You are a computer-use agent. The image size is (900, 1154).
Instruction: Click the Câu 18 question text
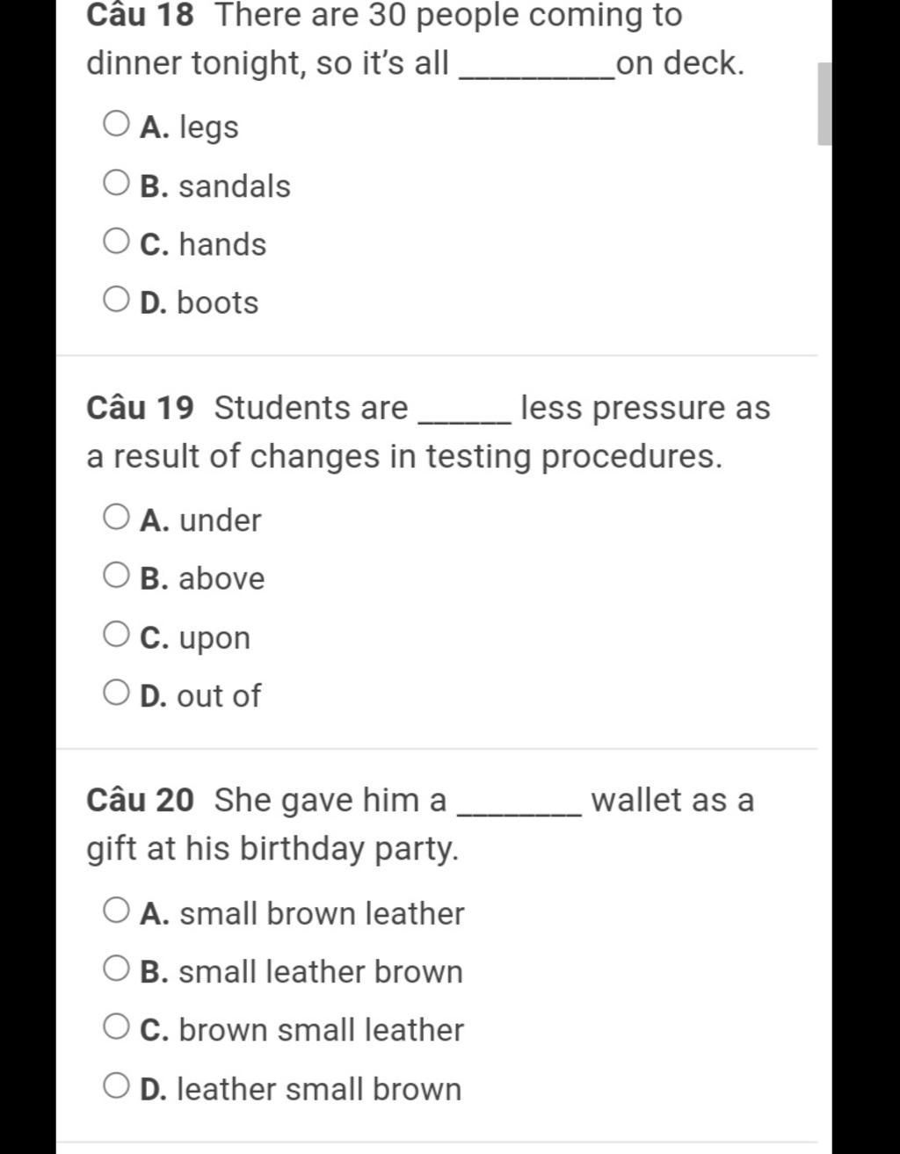(x=415, y=40)
